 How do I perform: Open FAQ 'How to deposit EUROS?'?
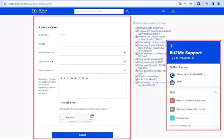point(151,62)
